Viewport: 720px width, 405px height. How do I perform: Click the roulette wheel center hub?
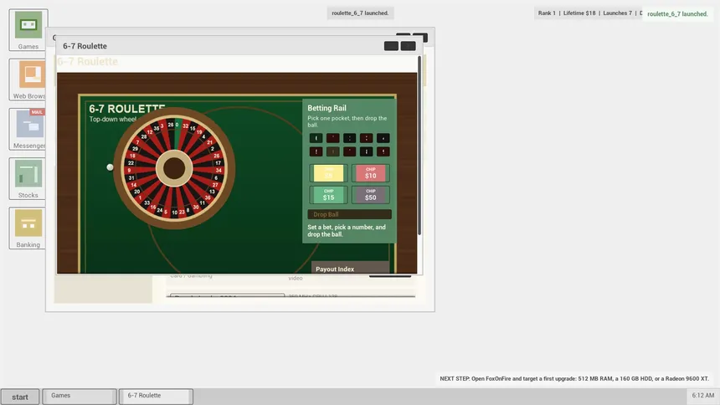point(174,168)
